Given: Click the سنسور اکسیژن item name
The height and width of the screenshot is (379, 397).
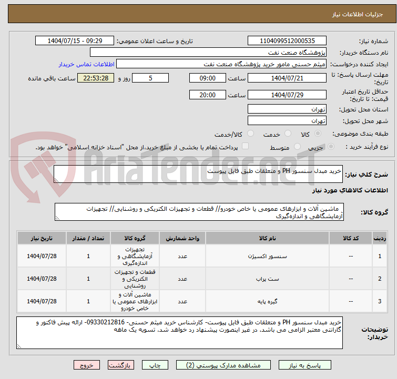Looking at the screenshot, I should click(x=267, y=256).
